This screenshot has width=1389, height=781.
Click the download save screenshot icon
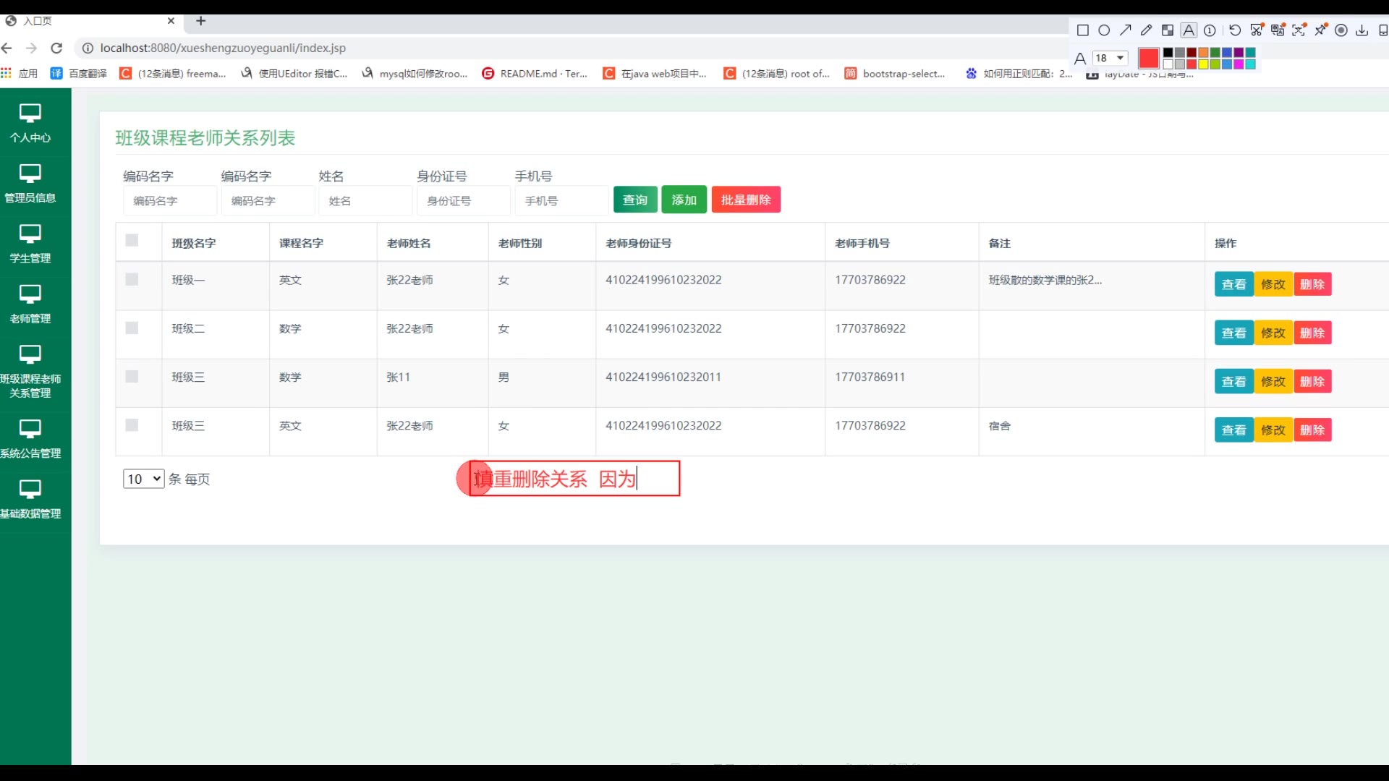[x=1362, y=30]
